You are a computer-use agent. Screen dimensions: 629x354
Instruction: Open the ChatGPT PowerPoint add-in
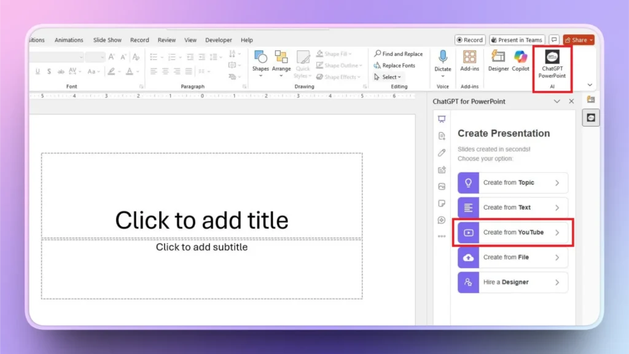coord(552,65)
